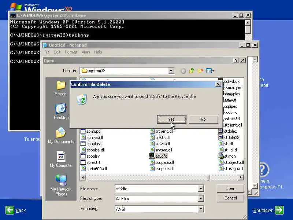Click the Open dialog help button
293x220 pixels.
tap(236, 60)
